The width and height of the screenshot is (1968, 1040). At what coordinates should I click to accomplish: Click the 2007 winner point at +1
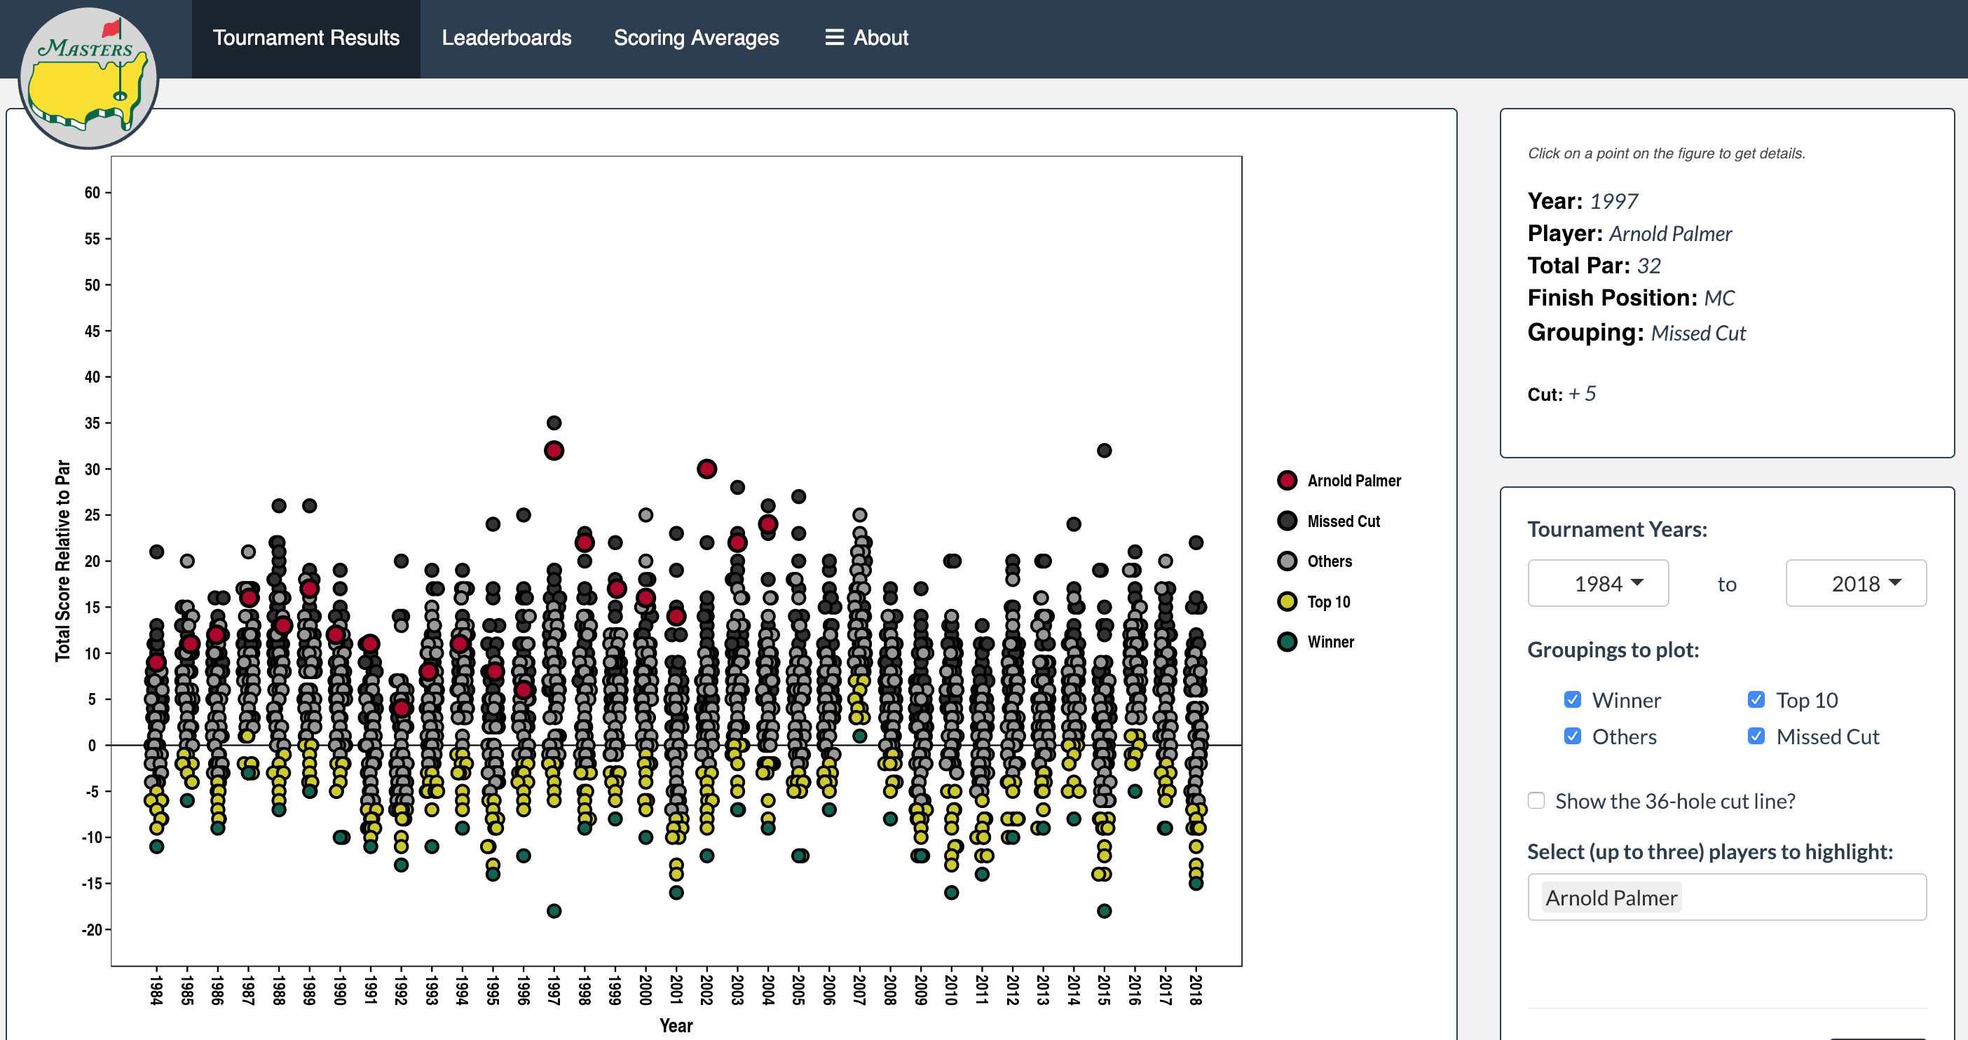click(x=859, y=736)
